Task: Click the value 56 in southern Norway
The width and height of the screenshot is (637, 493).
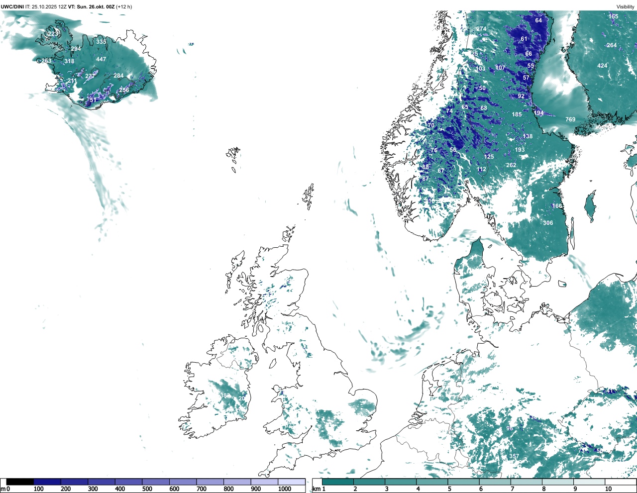Action: pos(453,150)
